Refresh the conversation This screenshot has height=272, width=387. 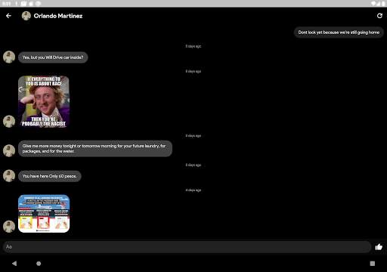pos(379,16)
